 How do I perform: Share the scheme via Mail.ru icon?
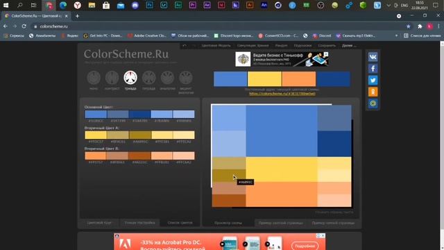(x=373, y=103)
